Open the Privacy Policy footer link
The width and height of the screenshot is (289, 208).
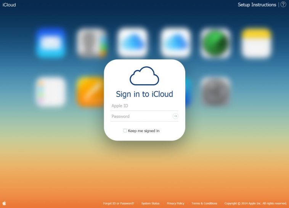(175, 203)
